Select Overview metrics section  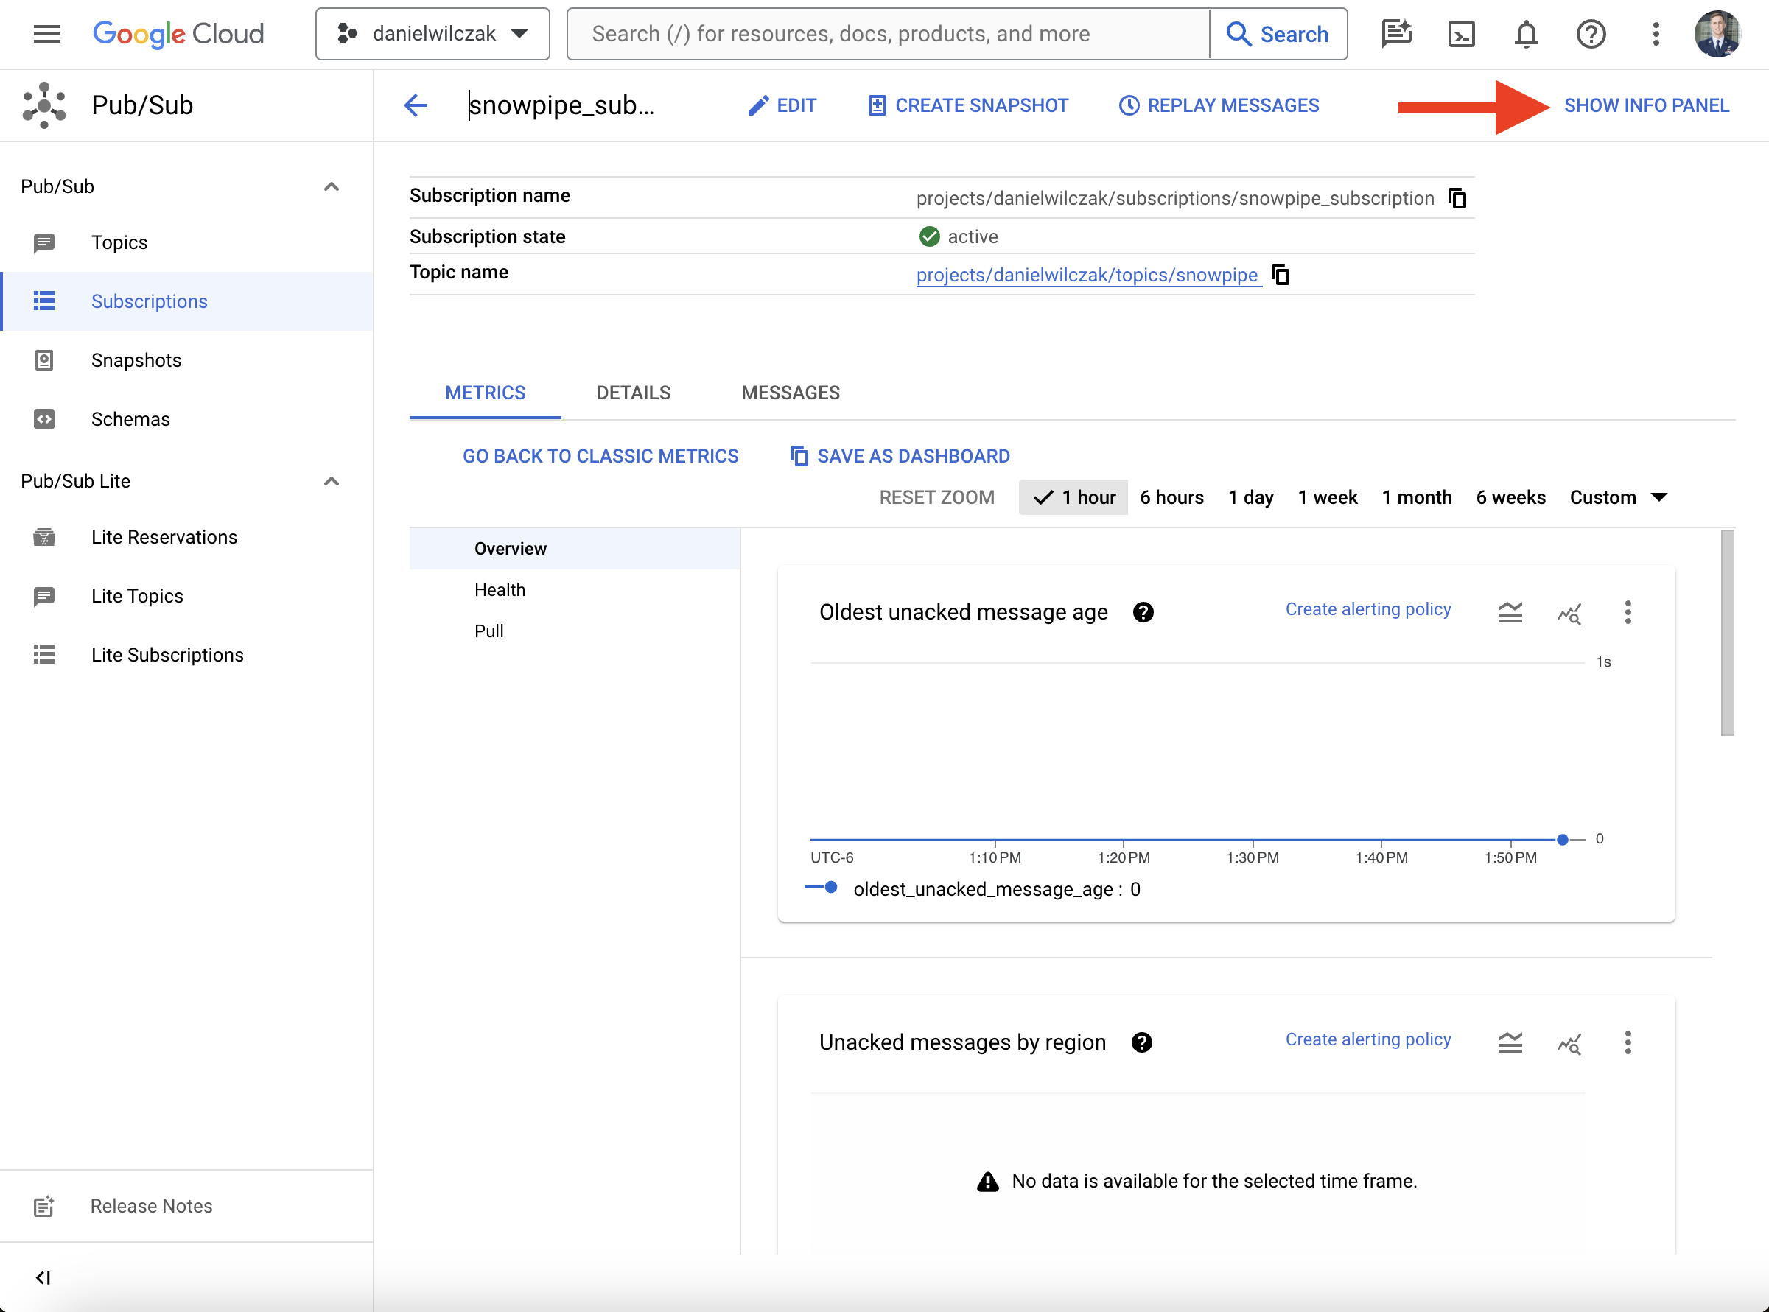pyautogui.click(x=575, y=548)
